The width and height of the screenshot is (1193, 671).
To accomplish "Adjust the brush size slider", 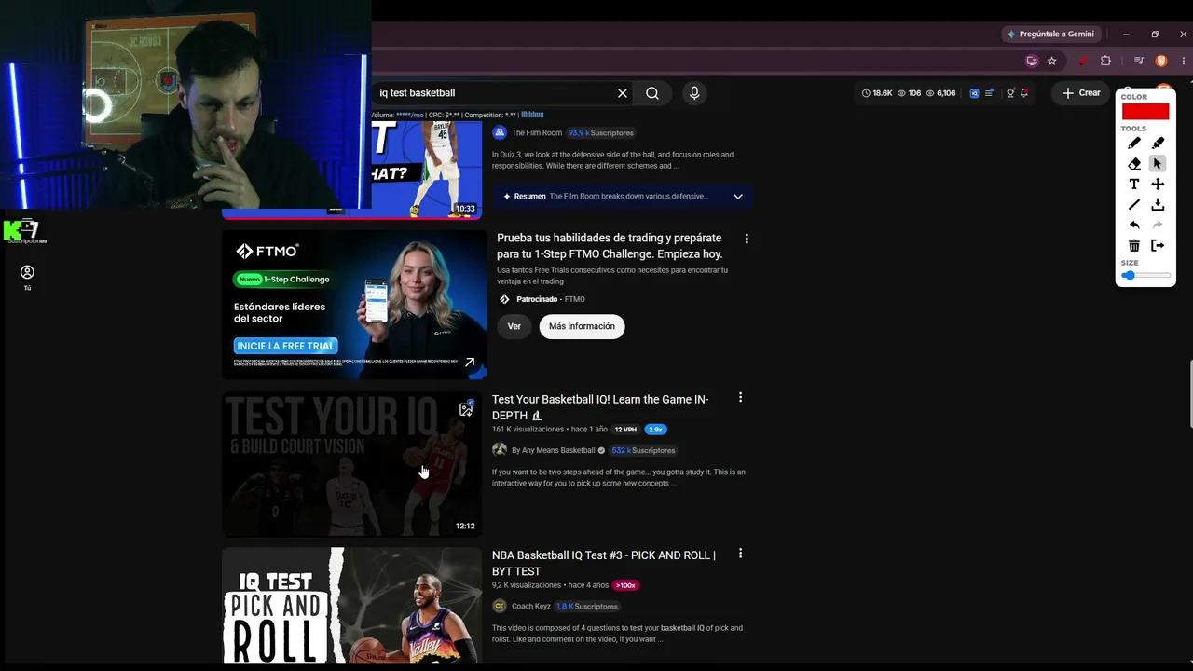I will (x=1146, y=276).
